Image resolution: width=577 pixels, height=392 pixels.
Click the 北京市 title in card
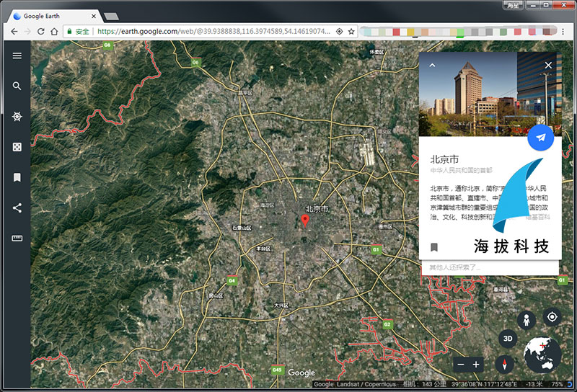[444, 159]
